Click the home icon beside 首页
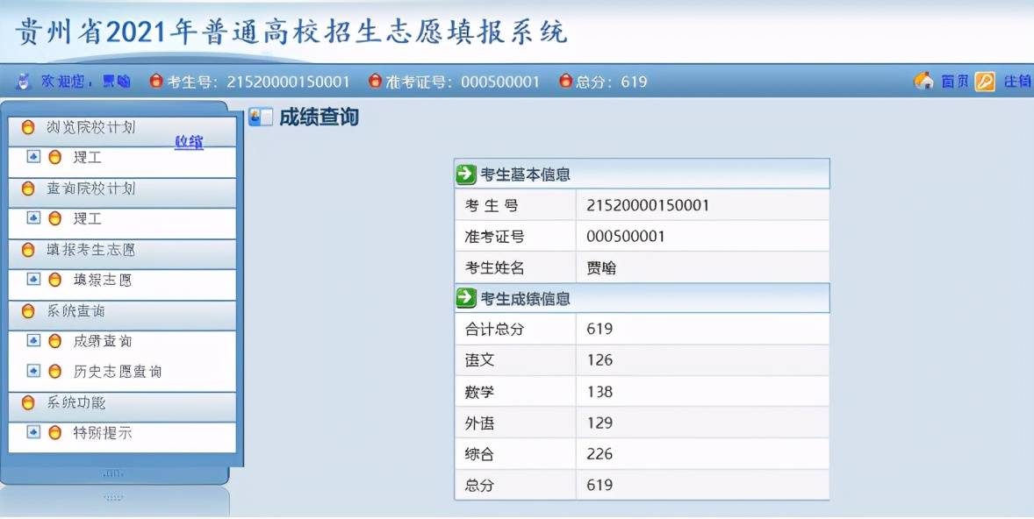 923,81
